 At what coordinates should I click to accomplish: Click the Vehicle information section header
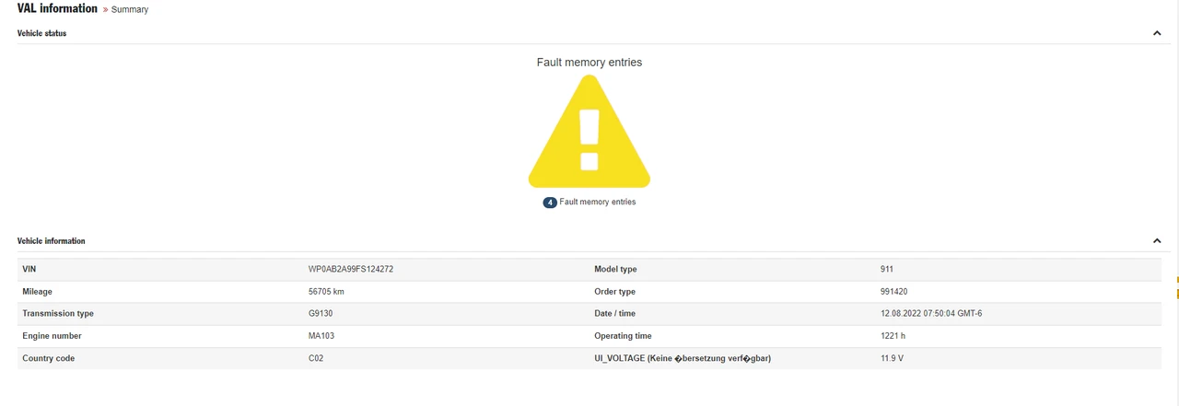pyautogui.click(x=52, y=241)
